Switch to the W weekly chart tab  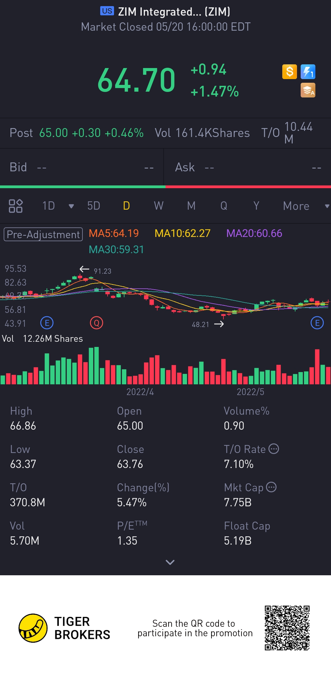pos(159,206)
